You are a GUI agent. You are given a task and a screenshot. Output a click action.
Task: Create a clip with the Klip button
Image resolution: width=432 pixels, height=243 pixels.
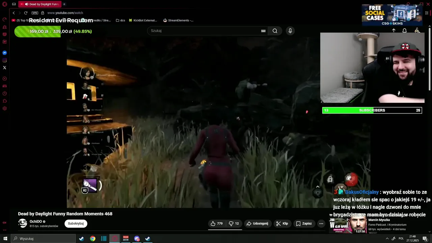[x=282, y=223]
